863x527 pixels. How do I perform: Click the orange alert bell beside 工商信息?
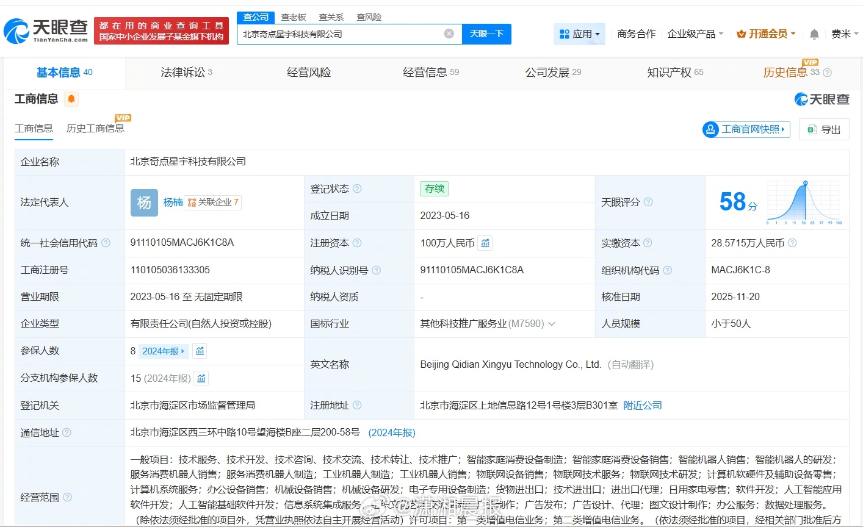[71, 99]
